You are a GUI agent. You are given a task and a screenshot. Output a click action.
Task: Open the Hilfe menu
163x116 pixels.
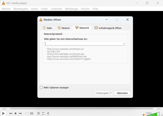(x=95, y=9)
